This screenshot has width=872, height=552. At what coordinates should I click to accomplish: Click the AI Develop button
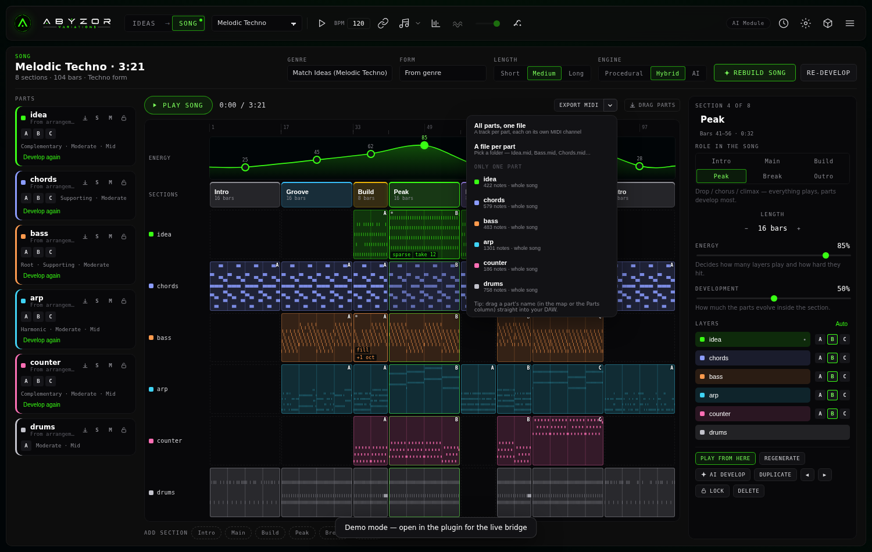tap(723, 475)
